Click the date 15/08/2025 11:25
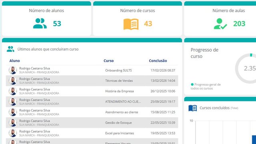The image size is (256, 144). pyautogui.click(x=163, y=112)
